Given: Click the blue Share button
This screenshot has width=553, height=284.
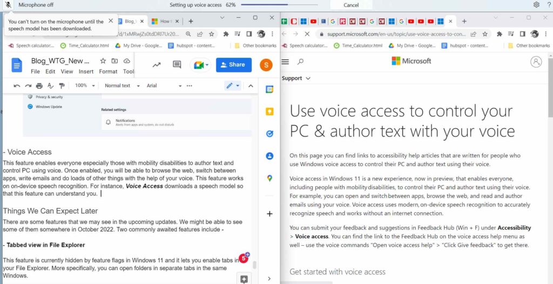Looking at the screenshot, I should 233,65.
